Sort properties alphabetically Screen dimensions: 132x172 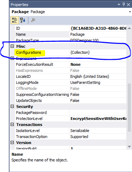point(23,20)
